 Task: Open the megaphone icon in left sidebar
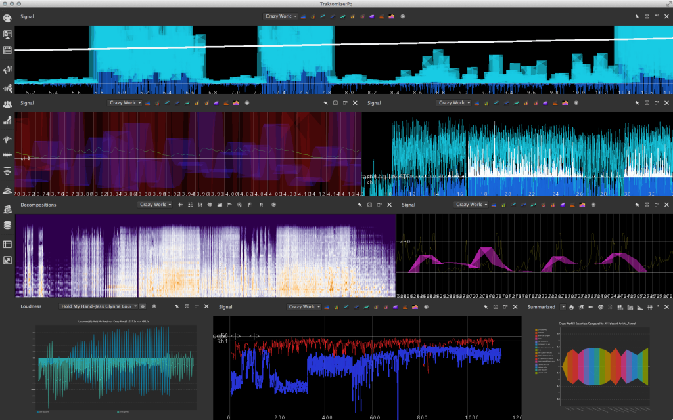[x=8, y=70]
